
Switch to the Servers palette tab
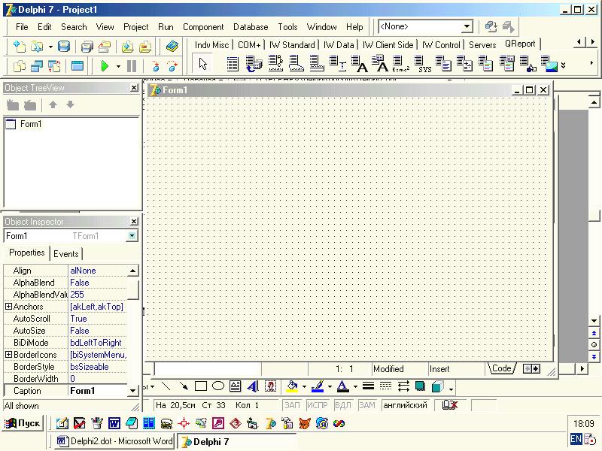(x=482, y=45)
